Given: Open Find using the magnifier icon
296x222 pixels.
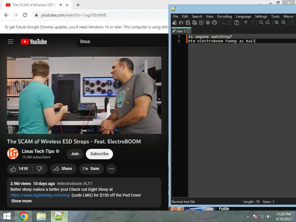Looking at the screenshot, I should (x=261, y=23).
